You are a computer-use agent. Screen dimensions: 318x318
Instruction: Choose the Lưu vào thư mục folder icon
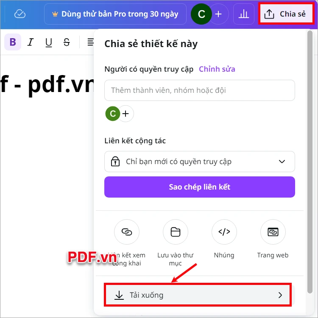pos(176,232)
